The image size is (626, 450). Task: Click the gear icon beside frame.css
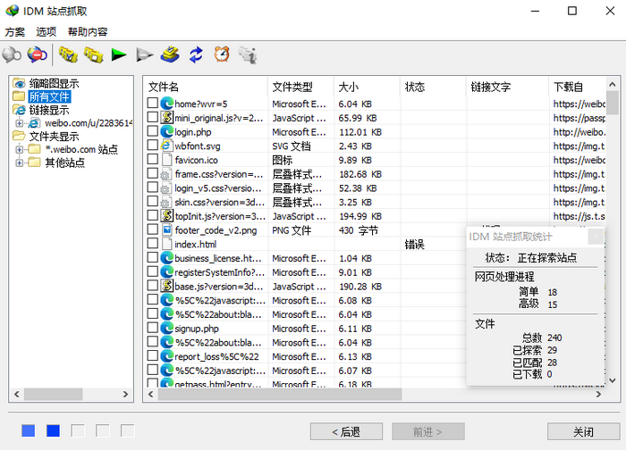165,175
